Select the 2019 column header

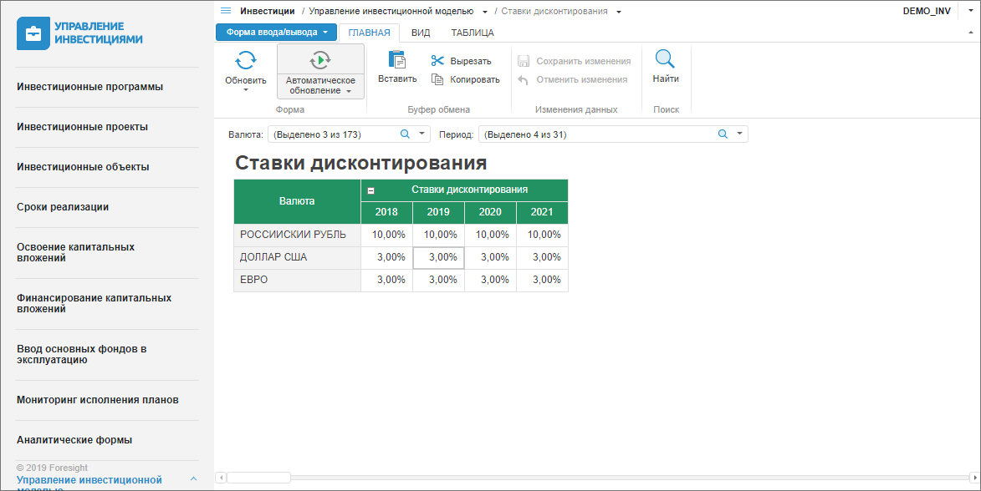tap(438, 212)
